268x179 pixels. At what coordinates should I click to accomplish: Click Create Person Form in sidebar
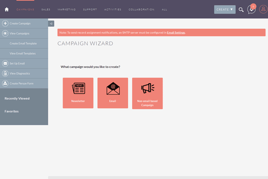tap(21, 83)
